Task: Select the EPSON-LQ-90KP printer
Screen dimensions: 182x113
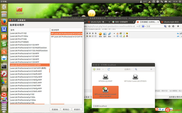Action: (106, 78)
